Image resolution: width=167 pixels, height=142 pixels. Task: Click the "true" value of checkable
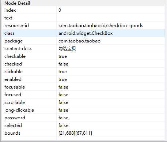[62, 56]
